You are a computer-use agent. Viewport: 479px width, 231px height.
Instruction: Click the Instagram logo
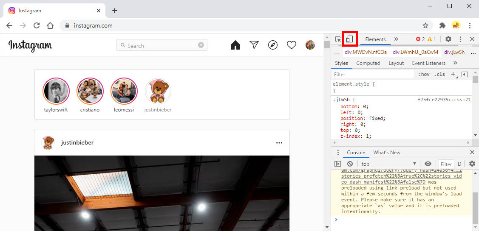click(30, 46)
